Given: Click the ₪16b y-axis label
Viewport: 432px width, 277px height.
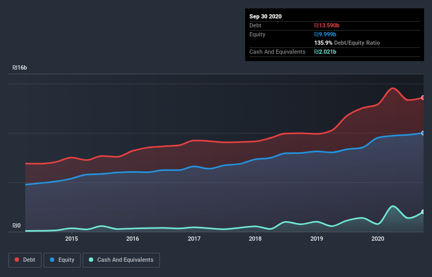Looking at the screenshot, I should pyautogui.click(x=19, y=67).
